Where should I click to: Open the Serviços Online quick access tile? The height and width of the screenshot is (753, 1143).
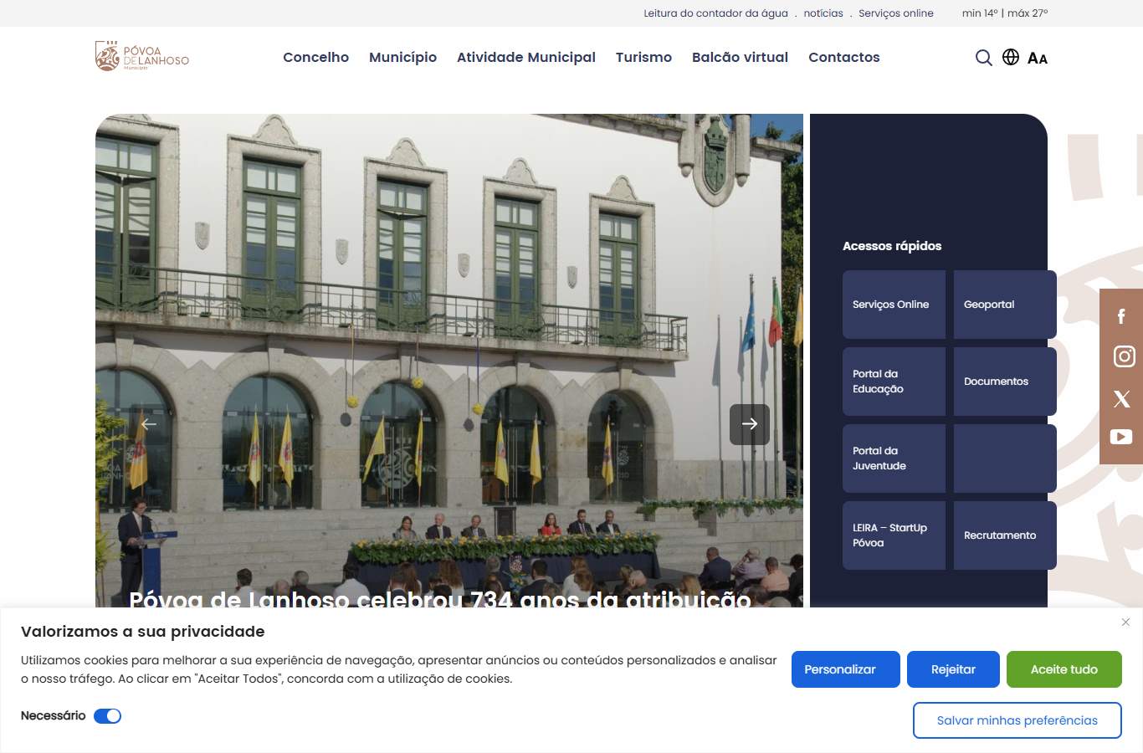coord(894,305)
